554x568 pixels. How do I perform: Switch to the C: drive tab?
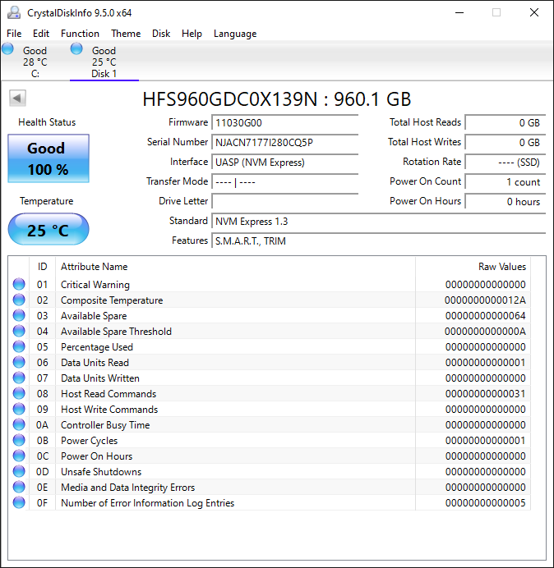[35, 62]
